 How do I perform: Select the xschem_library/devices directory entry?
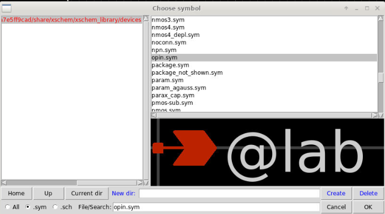[71, 20]
